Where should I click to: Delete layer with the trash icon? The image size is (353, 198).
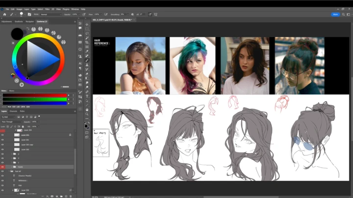pos(71,197)
